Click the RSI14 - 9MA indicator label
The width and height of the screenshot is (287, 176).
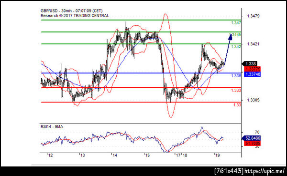point(52,126)
